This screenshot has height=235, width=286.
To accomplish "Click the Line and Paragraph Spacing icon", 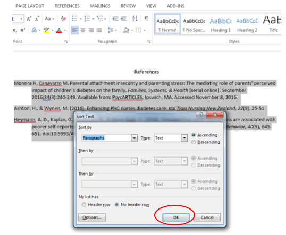I will [111, 30].
